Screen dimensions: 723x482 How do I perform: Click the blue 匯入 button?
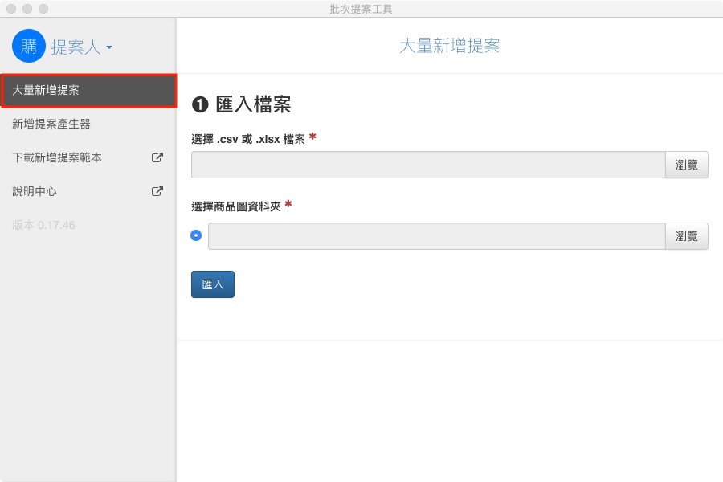[213, 284]
